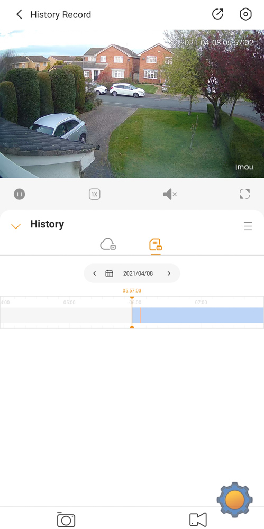Switch to cloud recordings tab
Screen dimensions: 264x529
coord(108,244)
